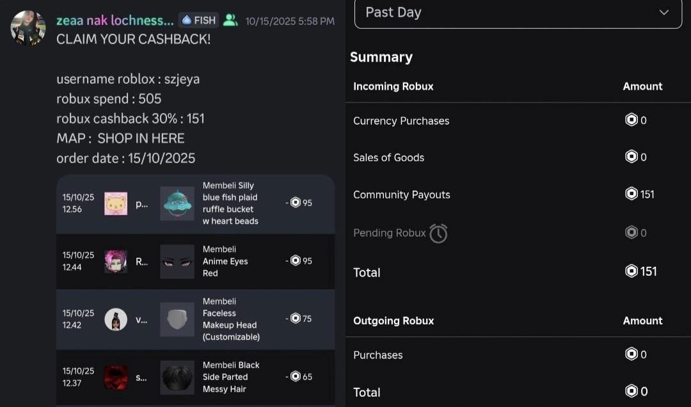Screen dimensions: 691x407
Task: Click the Community Payouts amount 151
Action: click(647, 195)
